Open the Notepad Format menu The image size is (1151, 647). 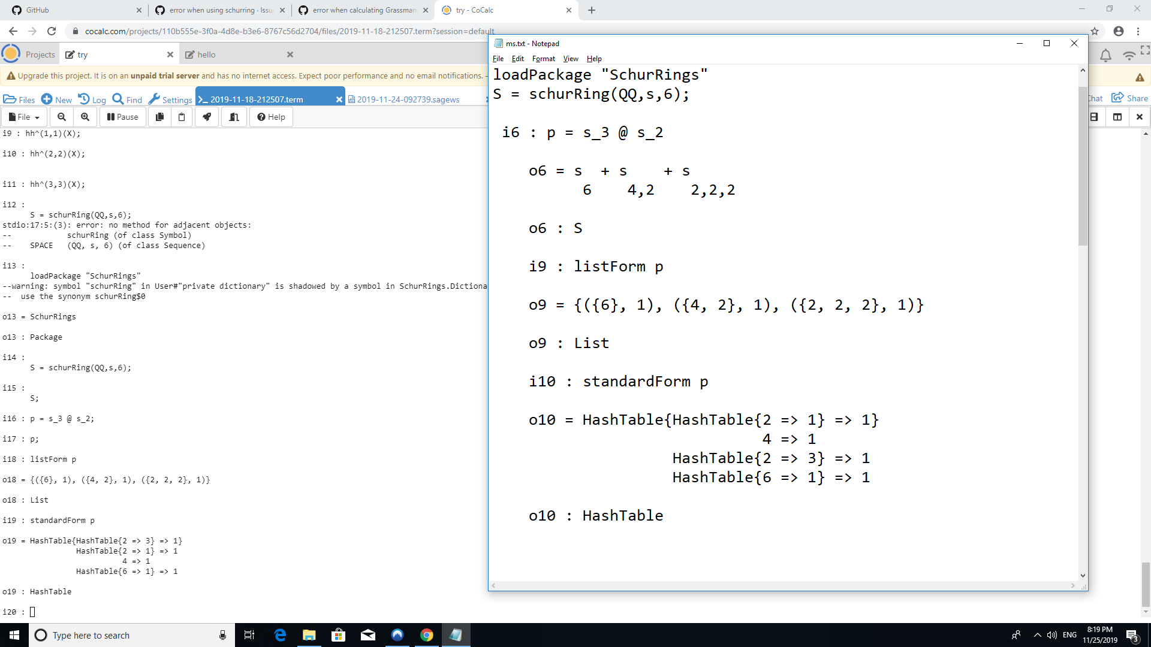tap(543, 58)
